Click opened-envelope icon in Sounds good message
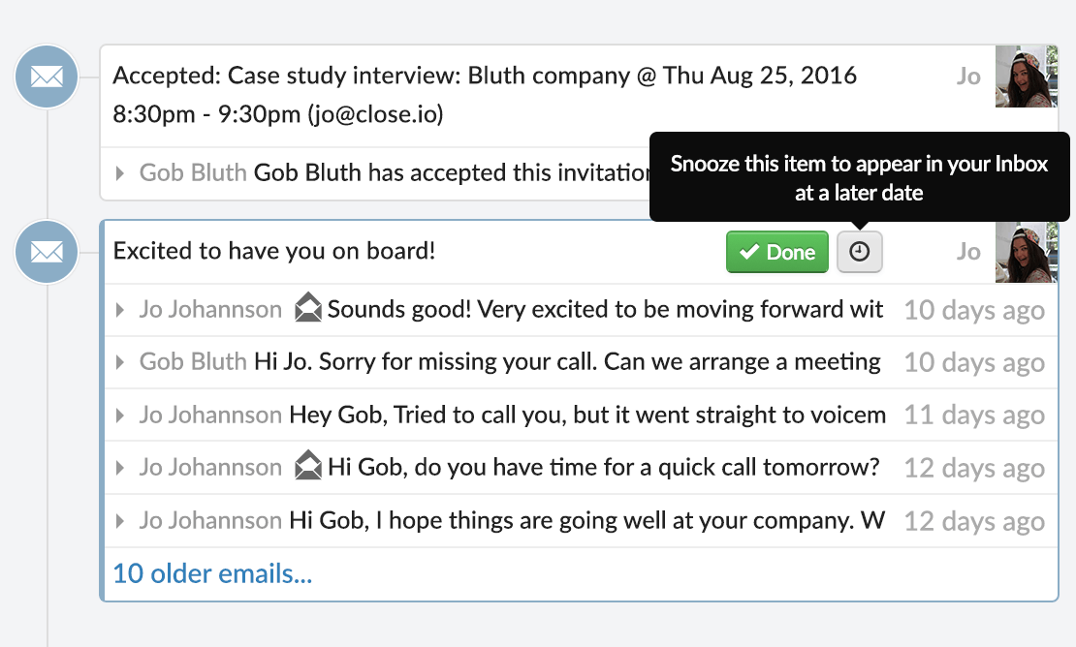Screen dimensions: 1076x647 pos(308,308)
